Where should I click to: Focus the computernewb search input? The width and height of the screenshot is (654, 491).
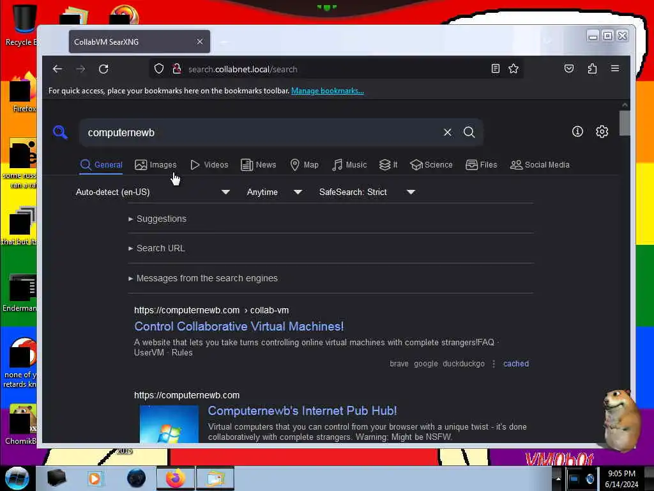[x=262, y=132]
